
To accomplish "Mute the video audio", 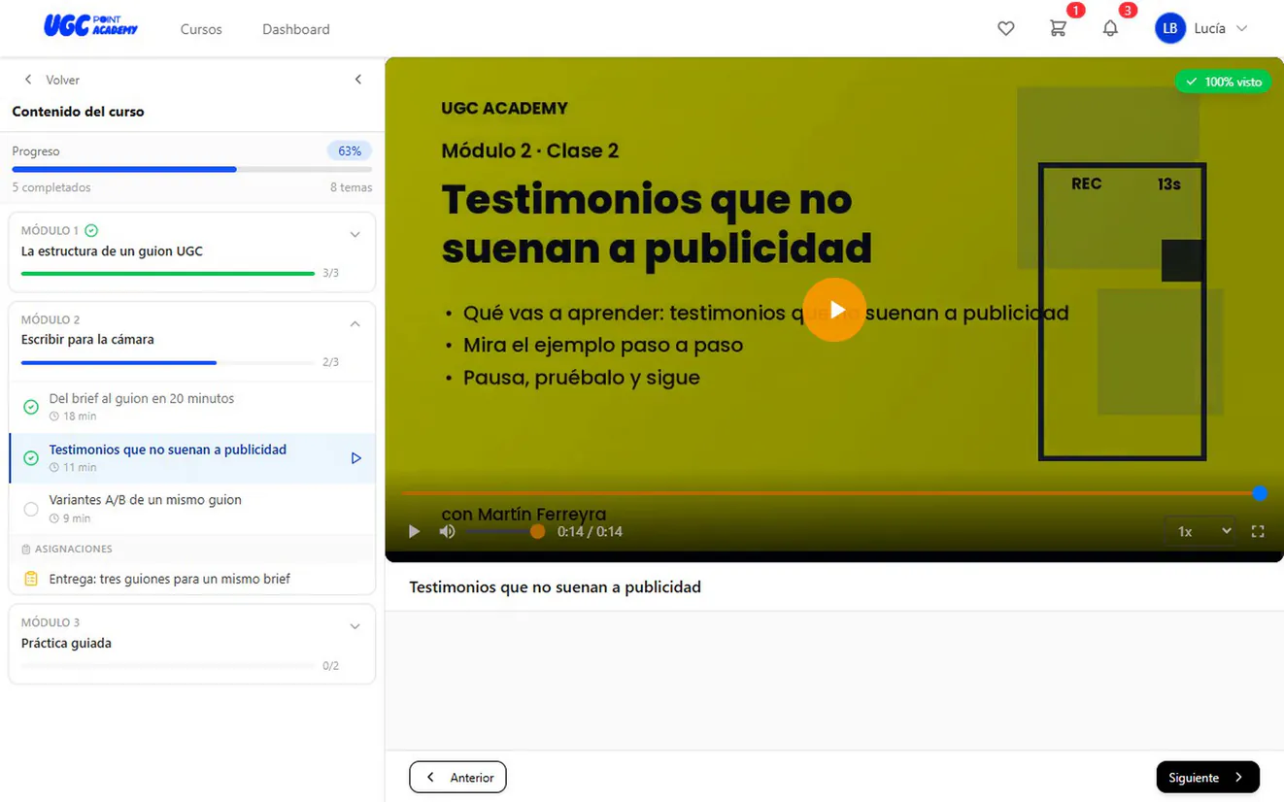I will click(x=447, y=531).
